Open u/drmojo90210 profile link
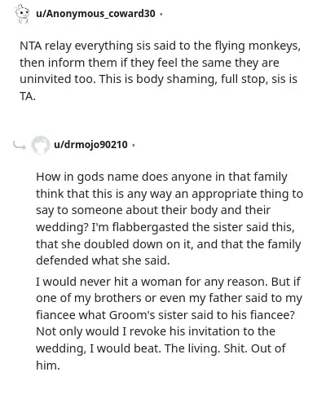 point(90,145)
